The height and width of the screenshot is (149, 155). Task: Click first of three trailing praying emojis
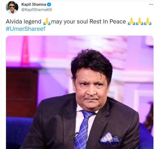(131, 21)
